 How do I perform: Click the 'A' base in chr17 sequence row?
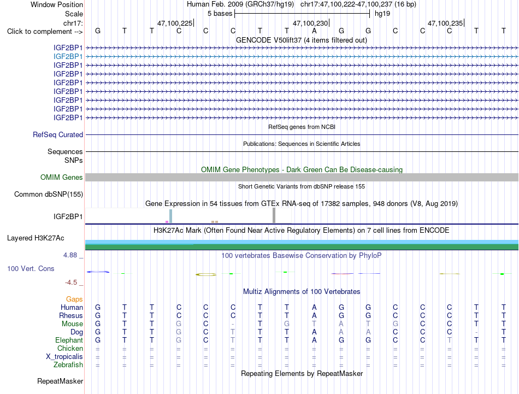[314, 31]
